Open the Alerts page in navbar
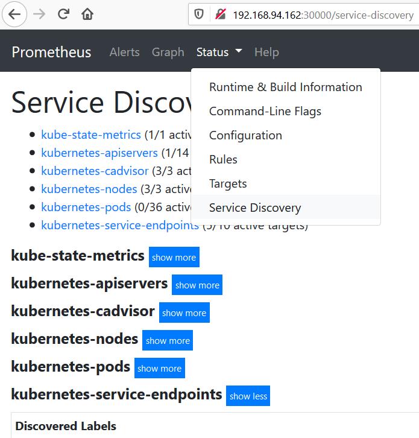Image resolution: width=419 pixels, height=438 pixels. click(x=125, y=52)
